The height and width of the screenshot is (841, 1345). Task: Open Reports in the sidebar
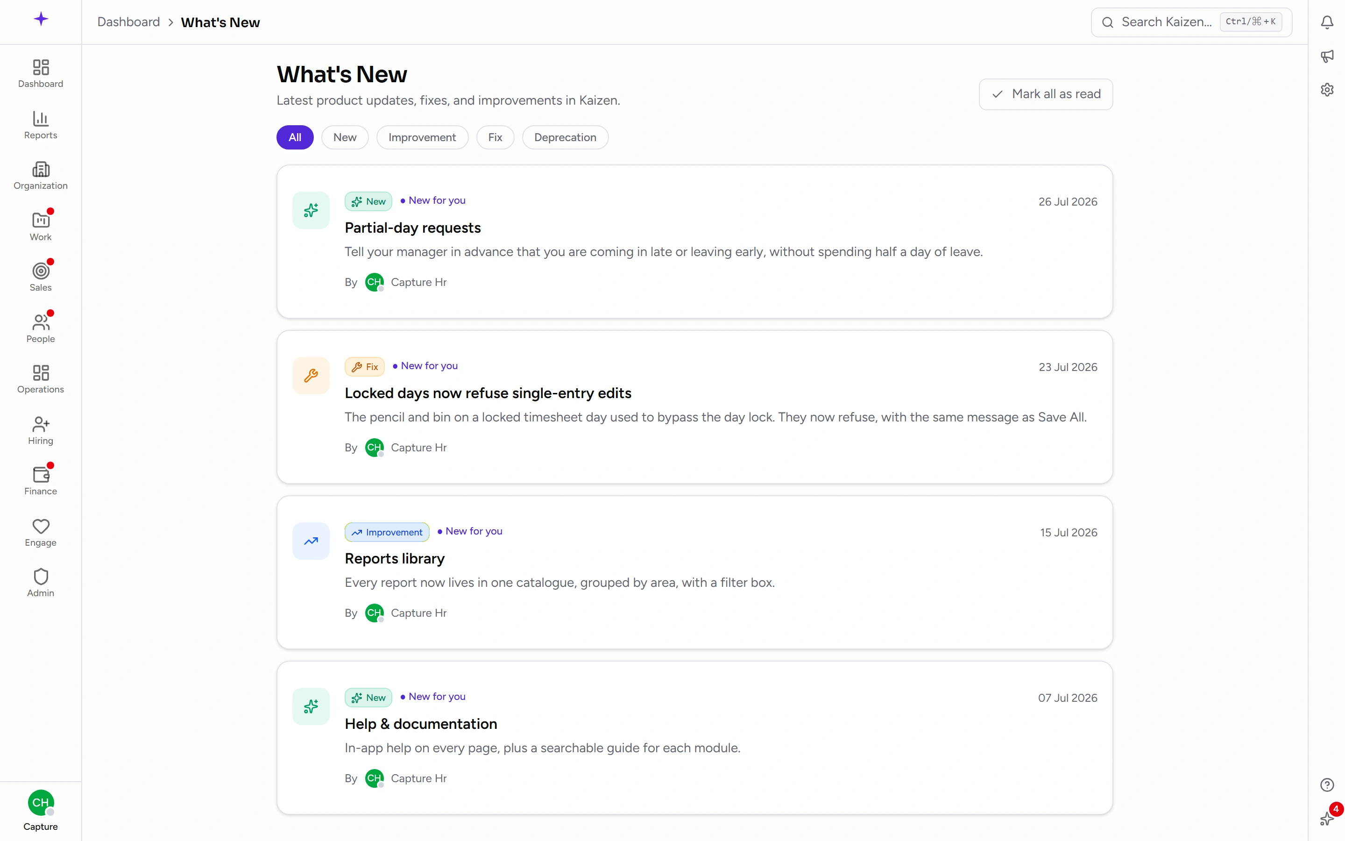coord(41,125)
